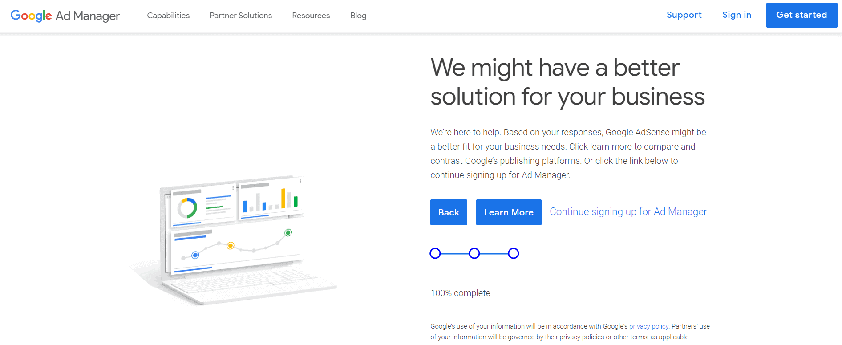Screen dimensions: 842x345
Task: Select the last progress step circle
Action: [x=514, y=253]
